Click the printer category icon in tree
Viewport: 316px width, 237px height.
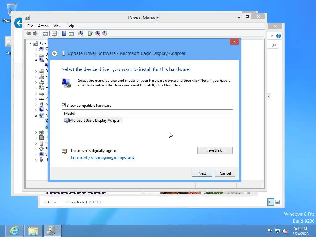click(x=41, y=132)
